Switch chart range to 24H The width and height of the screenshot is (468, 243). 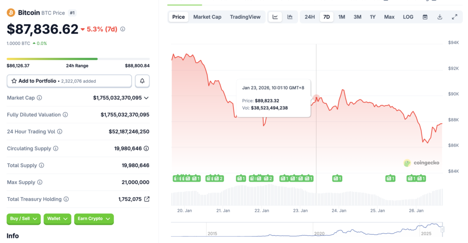point(310,17)
